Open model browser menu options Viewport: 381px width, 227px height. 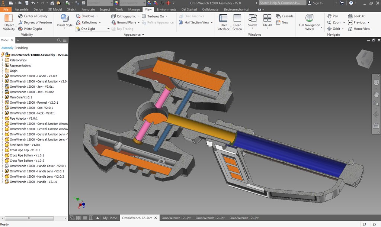pos(65,40)
